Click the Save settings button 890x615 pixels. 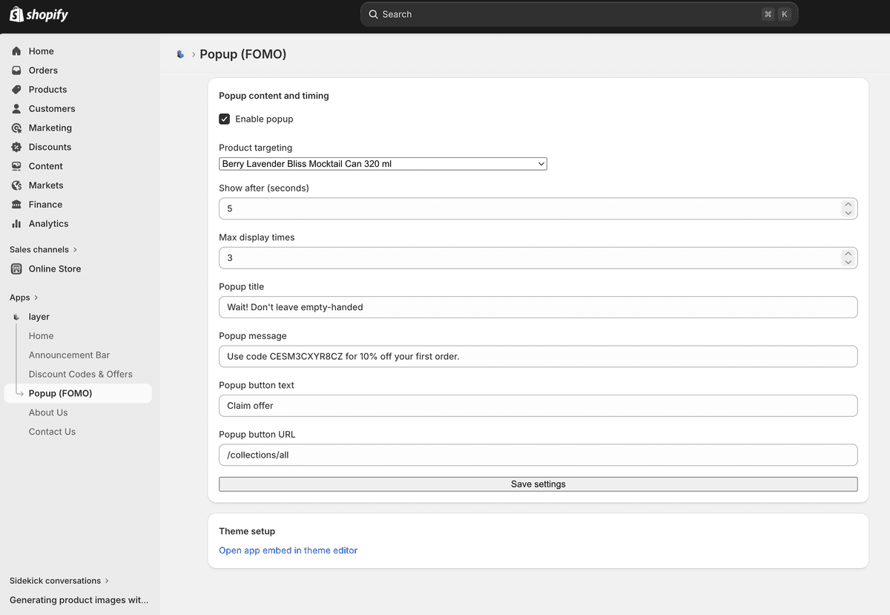click(x=538, y=484)
